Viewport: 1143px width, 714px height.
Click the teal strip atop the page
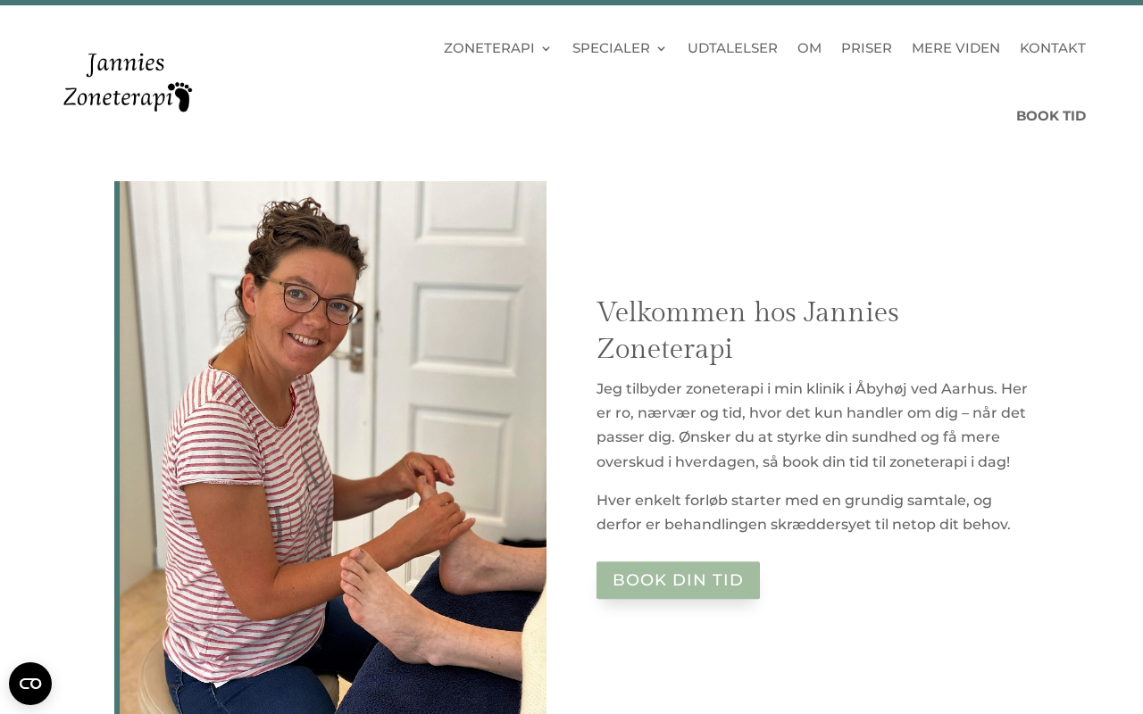pyautogui.click(x=571, y=3)
